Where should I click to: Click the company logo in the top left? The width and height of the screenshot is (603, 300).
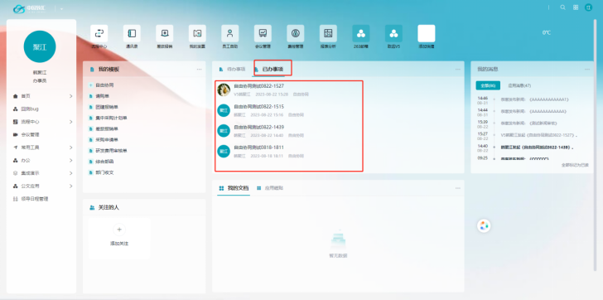(30, 8)
